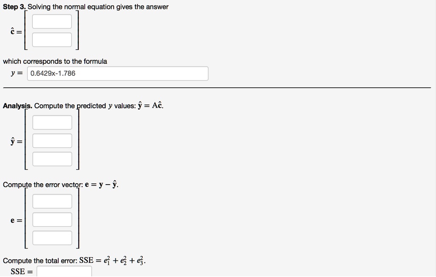Click the last entry box of error vector e
This screenshot has height=277, width=436.
coord(52,237)
